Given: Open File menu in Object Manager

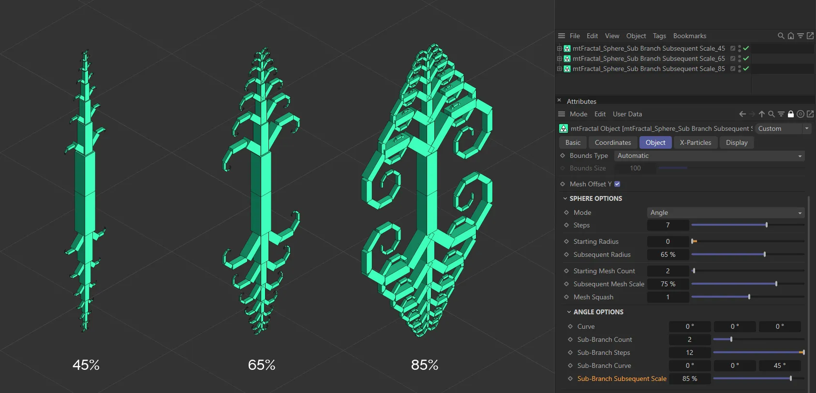Looking at the screenshot, I should tap(575, 36).
